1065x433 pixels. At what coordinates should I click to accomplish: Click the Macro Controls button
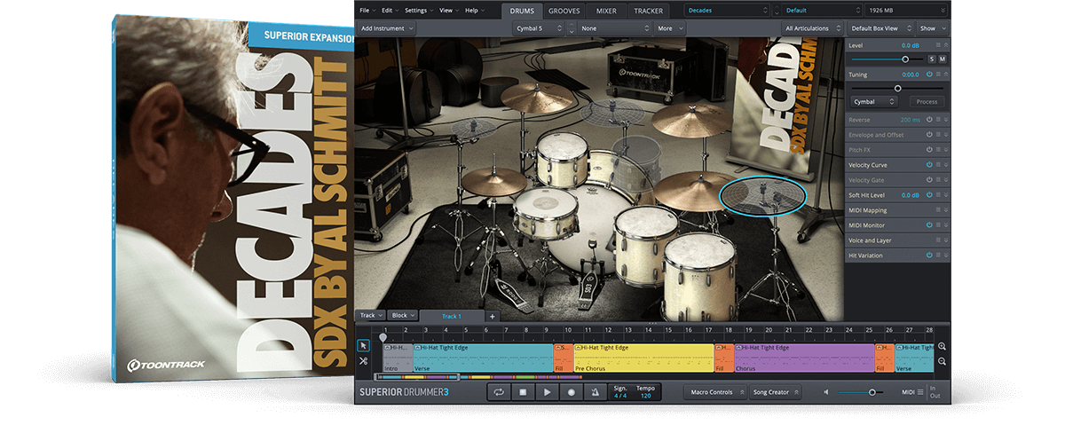point(713,391)
